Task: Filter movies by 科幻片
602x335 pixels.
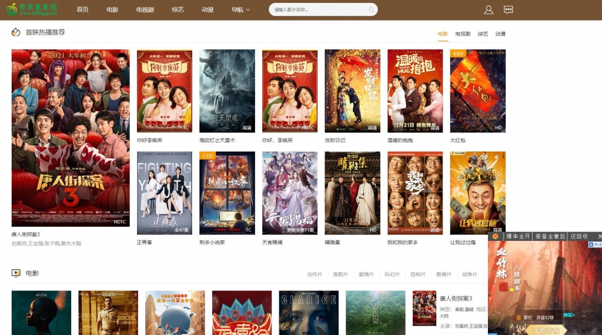Action: tap(392, 274)
